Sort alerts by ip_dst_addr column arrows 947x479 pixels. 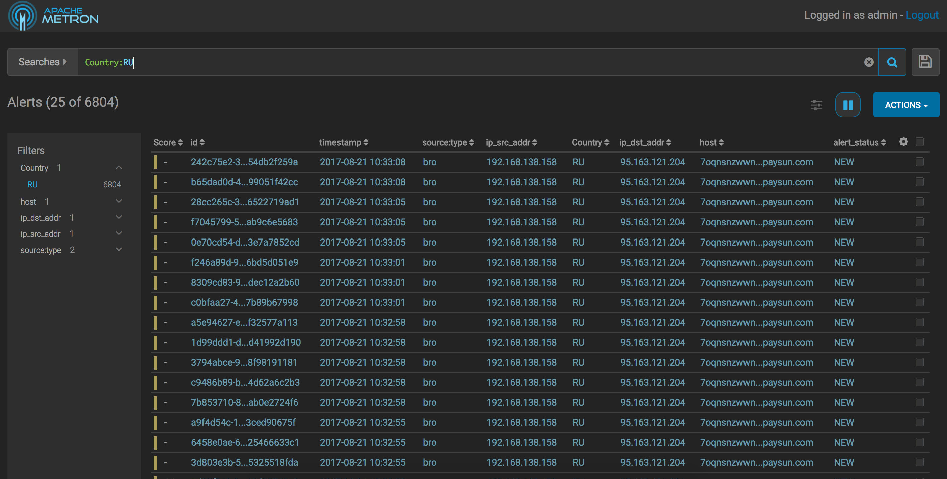click(x=668, y=142)
